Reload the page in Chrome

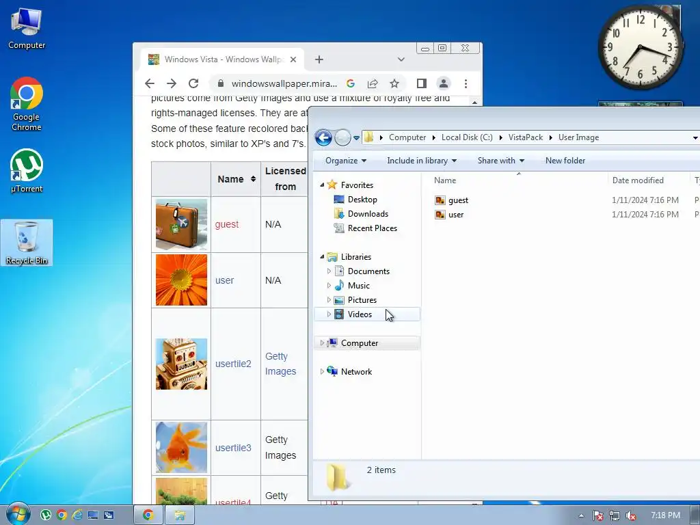193,83
